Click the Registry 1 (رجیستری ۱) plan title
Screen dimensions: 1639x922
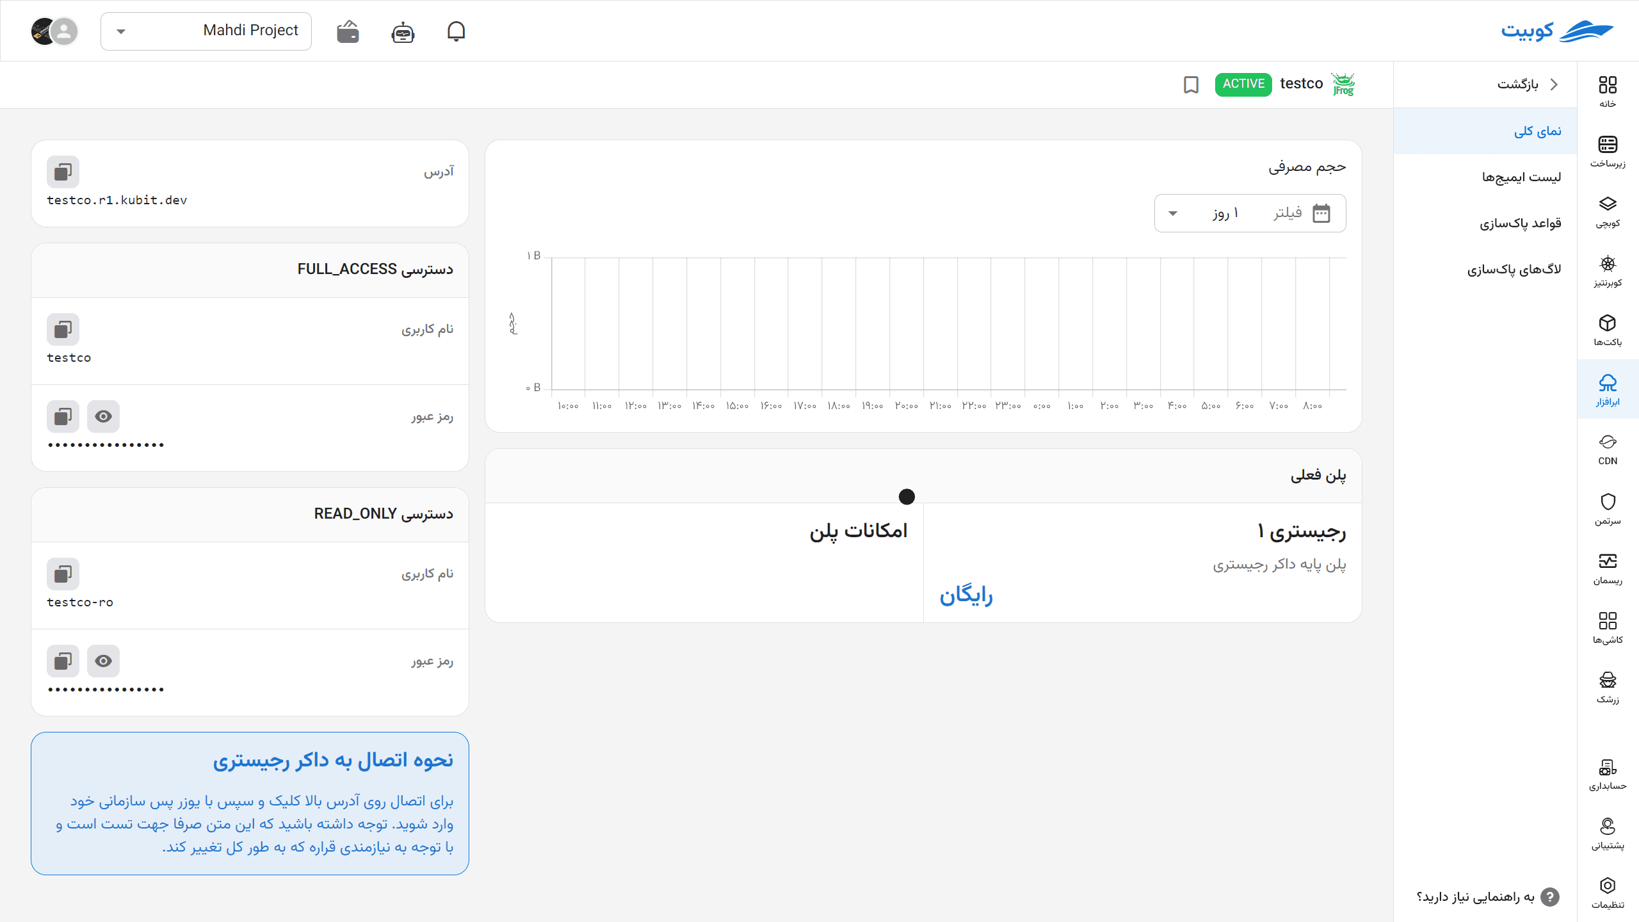point(1302,531)
